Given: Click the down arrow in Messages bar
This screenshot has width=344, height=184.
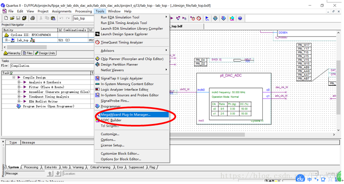Looking at the screenshot, I should [x=58, y=173].
